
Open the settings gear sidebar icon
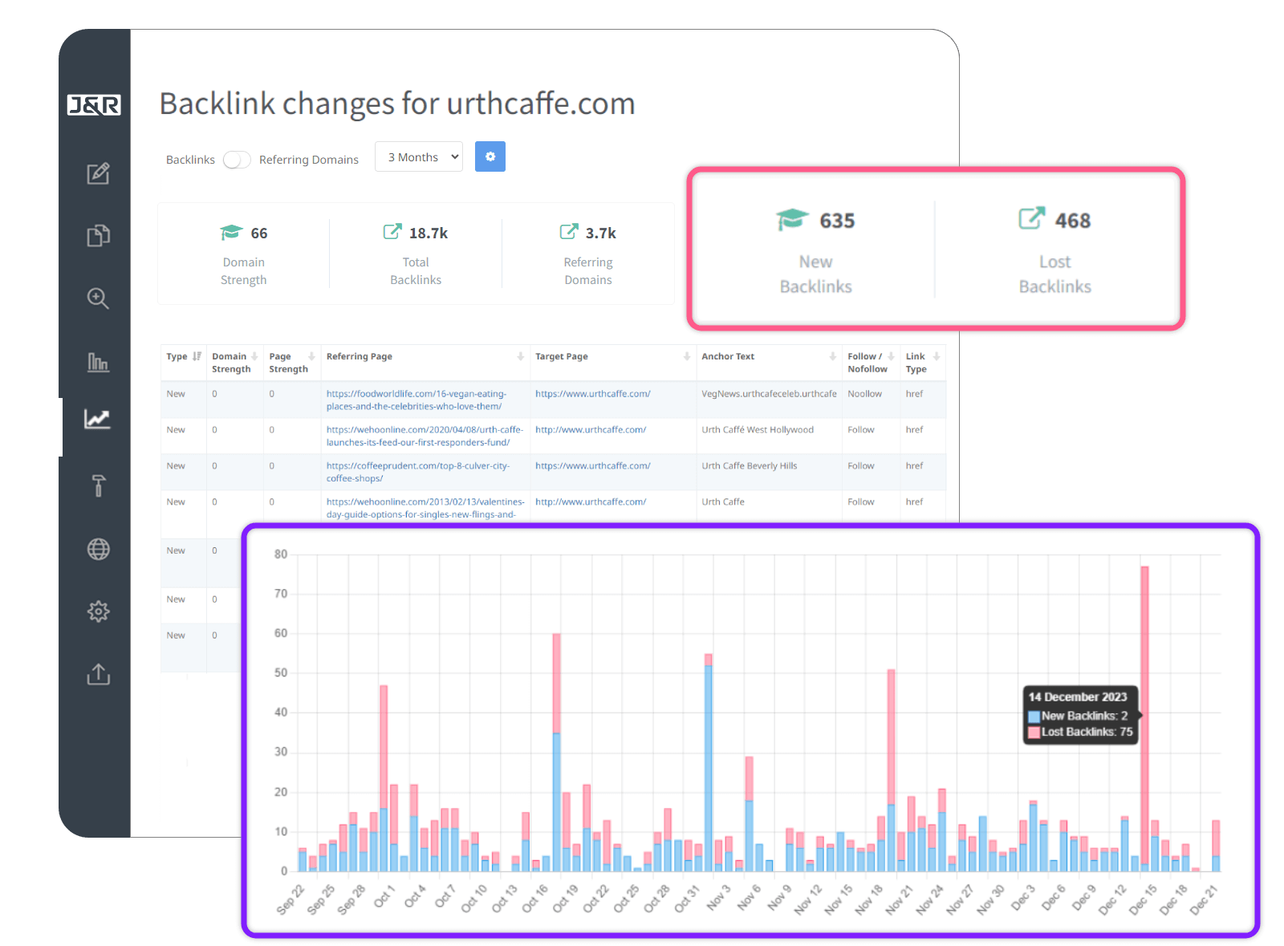(98, 611)
